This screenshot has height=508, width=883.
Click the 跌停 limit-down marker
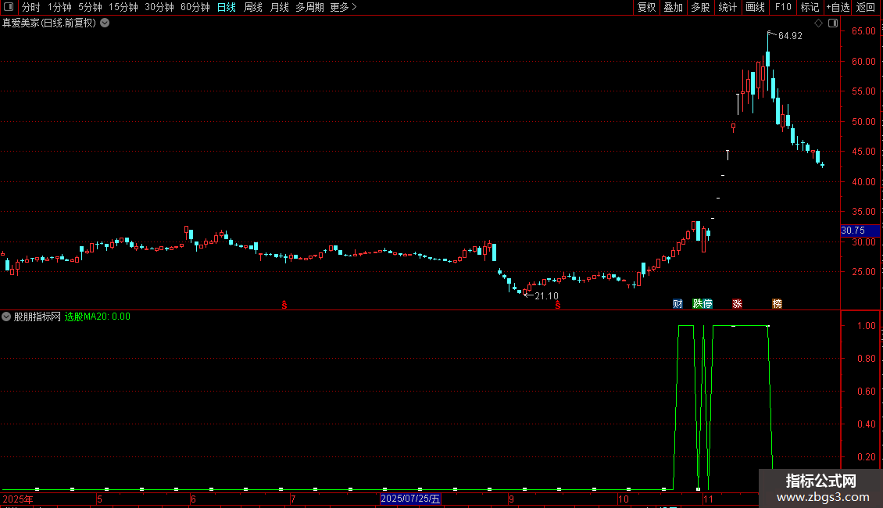click(x=702, y=303)
